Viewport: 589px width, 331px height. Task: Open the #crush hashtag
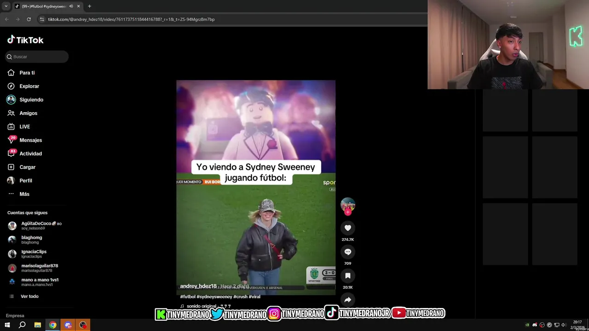pyautogui.click(x=240, y=297)
